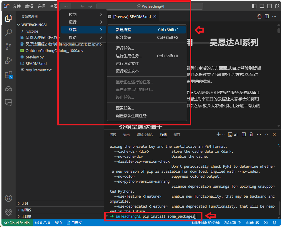Click the WuTeachingAI command center search box
Image resolution: width=281 pixels, height=227 pixels.
pyautogui.click(x=150, y=6)
